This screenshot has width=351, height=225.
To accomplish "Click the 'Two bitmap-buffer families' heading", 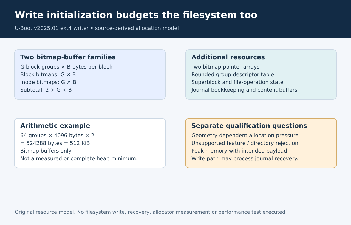I will click(68, 57).
